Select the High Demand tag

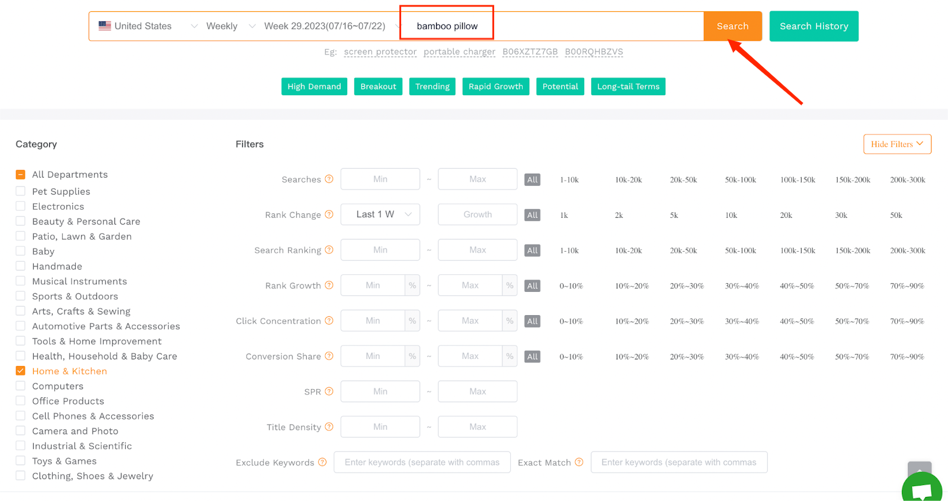click(x=314, y=86)
